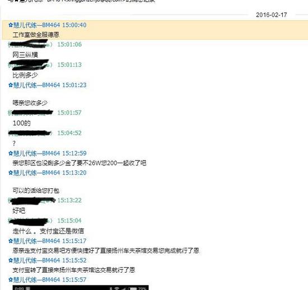The height and width of the screenshot is (290, 308).
Task: Select the 2016-02-17 date header
Action: pos(271,15)
